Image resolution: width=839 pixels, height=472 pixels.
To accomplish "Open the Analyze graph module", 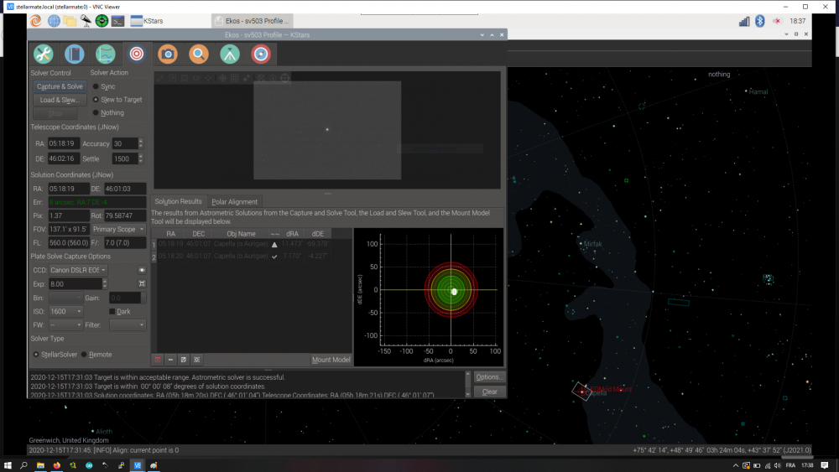I will (x=106, y=54).
